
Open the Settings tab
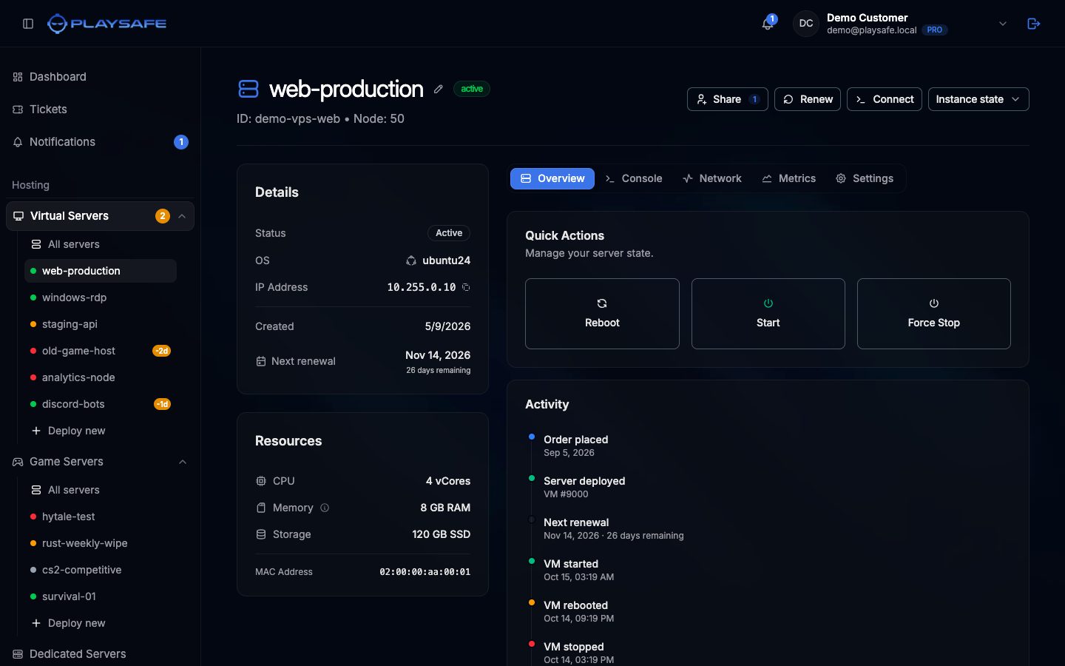pyautogui.click(x=865, y=178)
